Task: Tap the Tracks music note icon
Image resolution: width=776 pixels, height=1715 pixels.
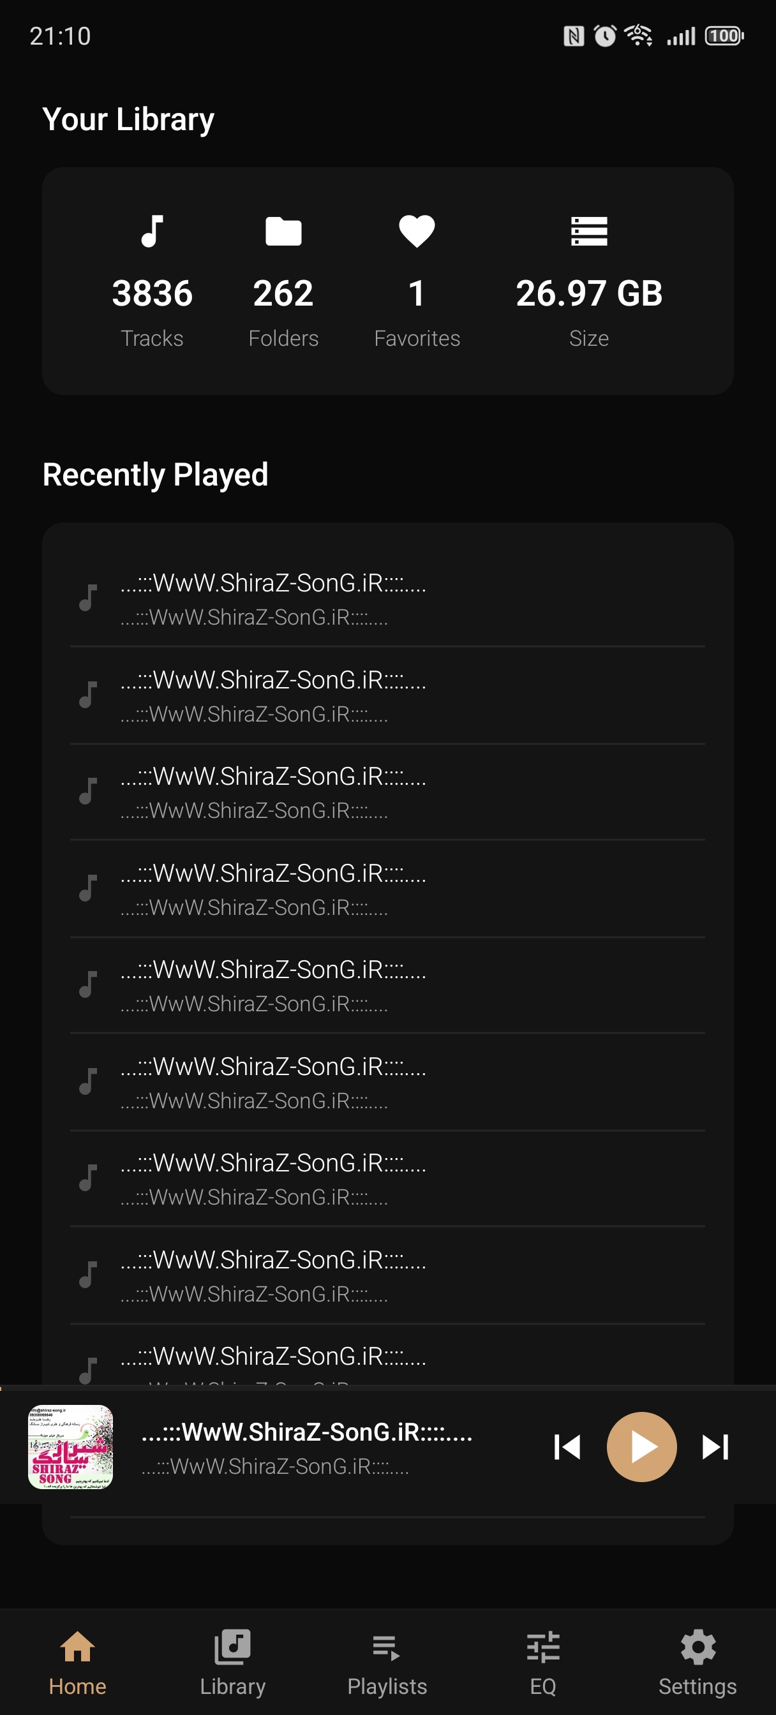Action: (153, 231)
